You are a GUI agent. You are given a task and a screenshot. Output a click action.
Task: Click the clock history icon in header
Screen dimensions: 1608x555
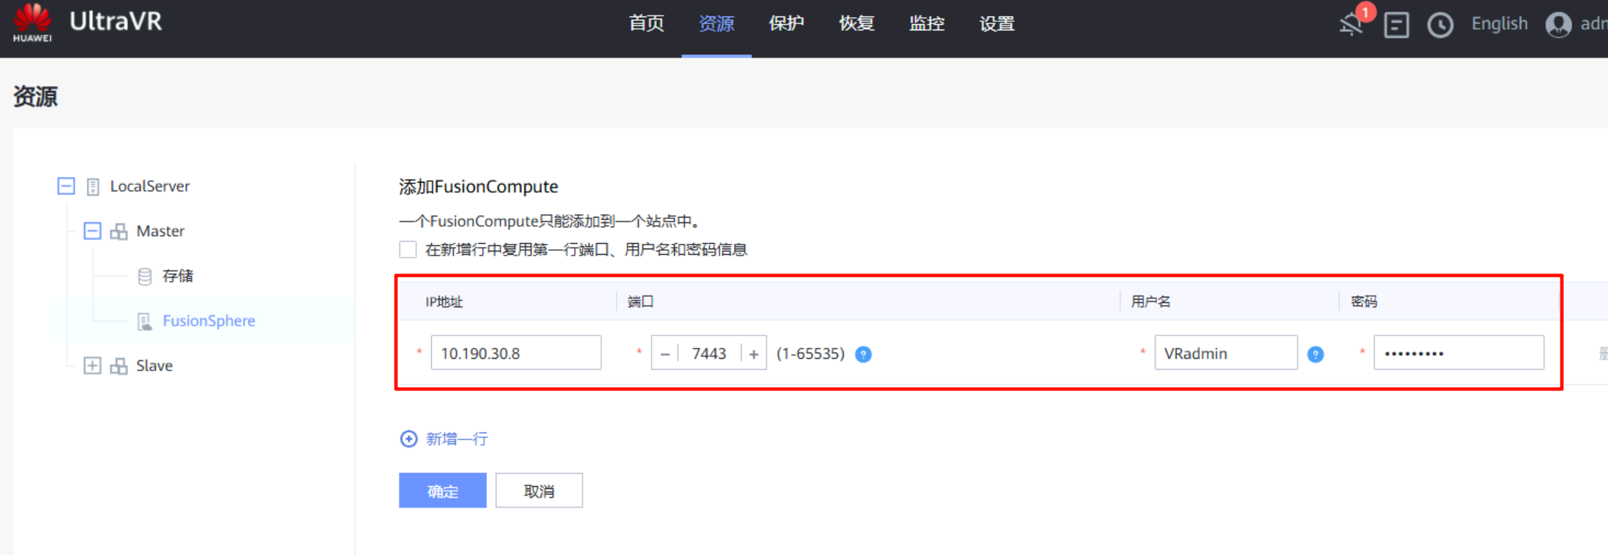pyautogui.click(x=1440, y=25)
